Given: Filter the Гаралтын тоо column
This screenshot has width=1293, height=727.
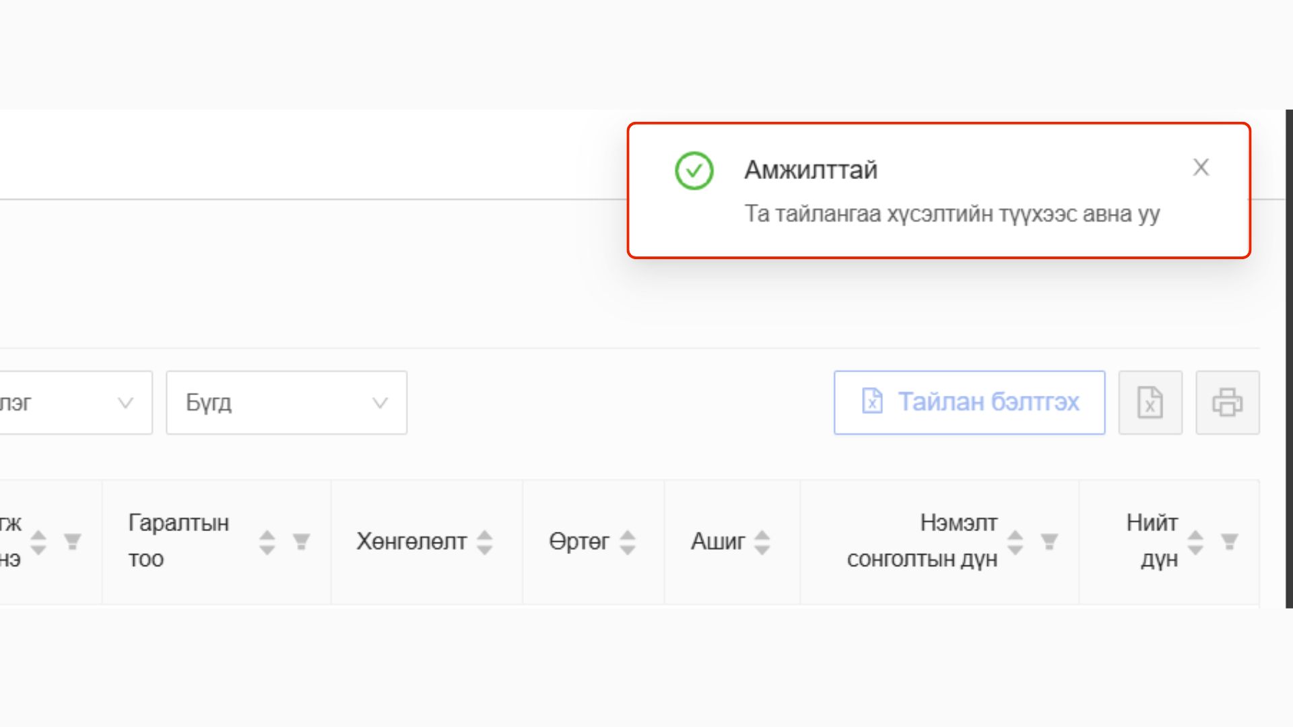Looking at the screenshot, I should [301, 541].
